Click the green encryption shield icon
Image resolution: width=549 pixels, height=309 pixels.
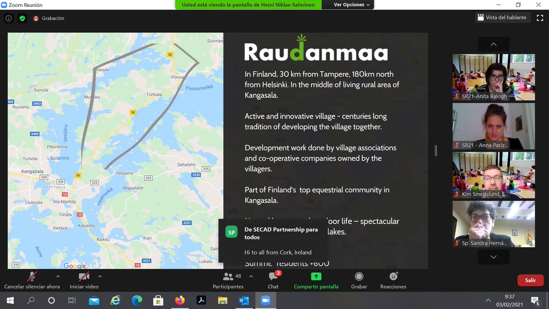coord(22,18)
